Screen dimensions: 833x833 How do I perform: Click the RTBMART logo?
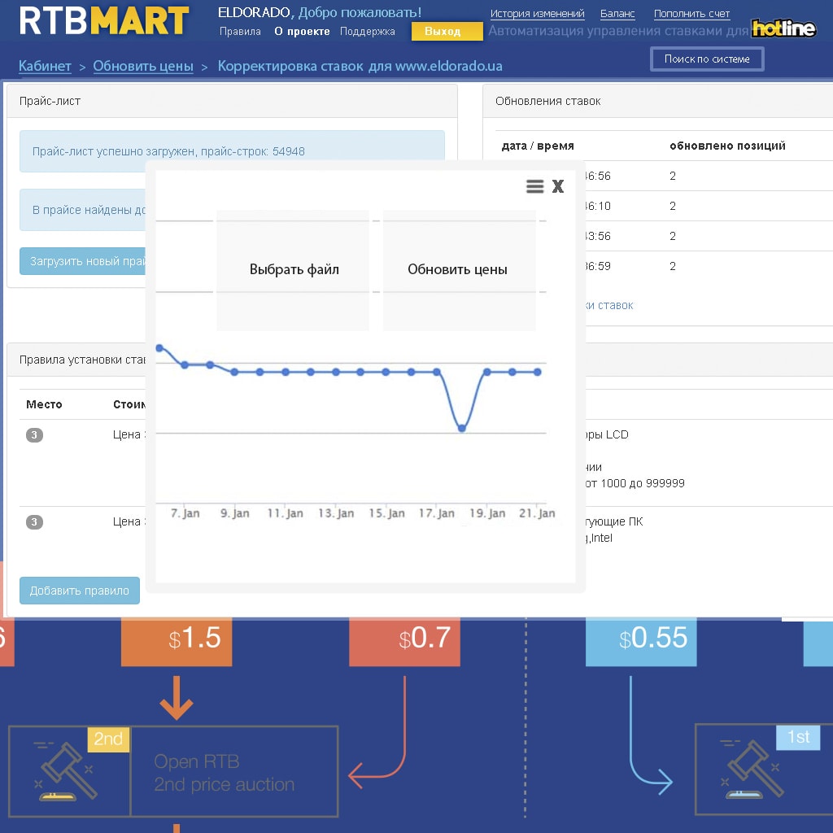(x=103, y=20)
